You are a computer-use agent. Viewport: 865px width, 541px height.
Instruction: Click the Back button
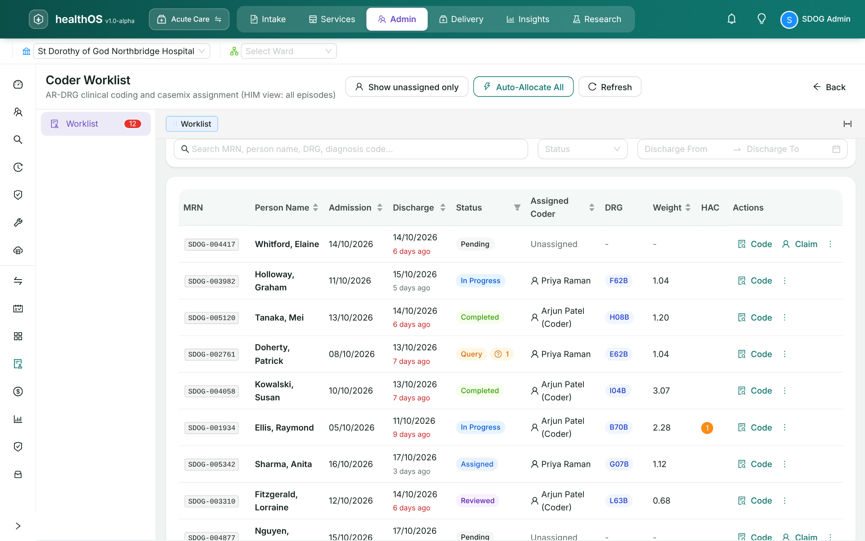[829, 87]
